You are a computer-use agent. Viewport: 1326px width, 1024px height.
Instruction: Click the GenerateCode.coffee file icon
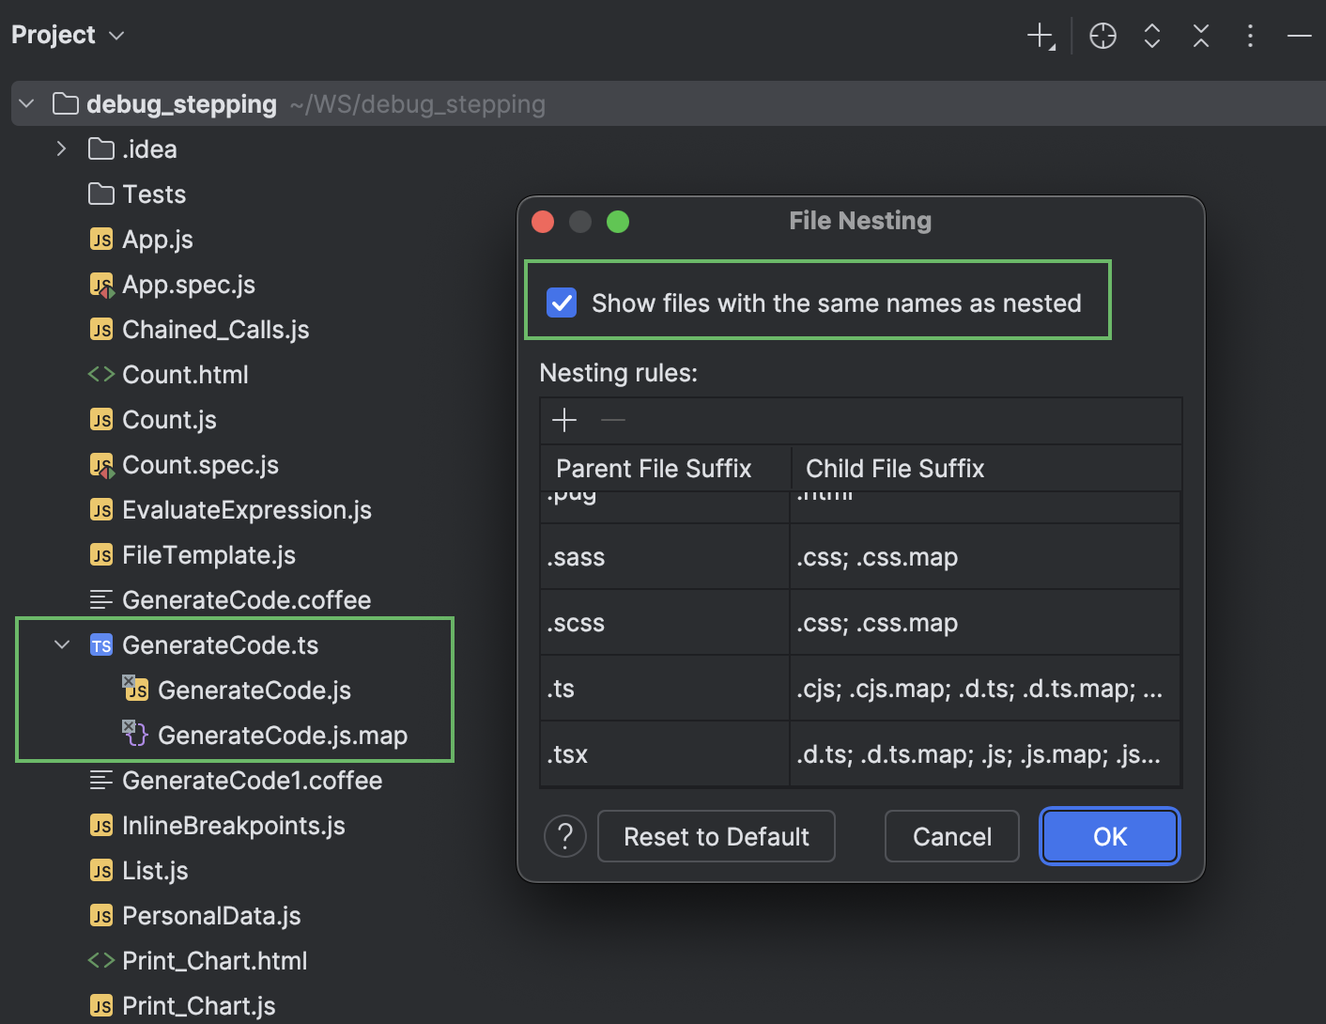coord(101,599)
